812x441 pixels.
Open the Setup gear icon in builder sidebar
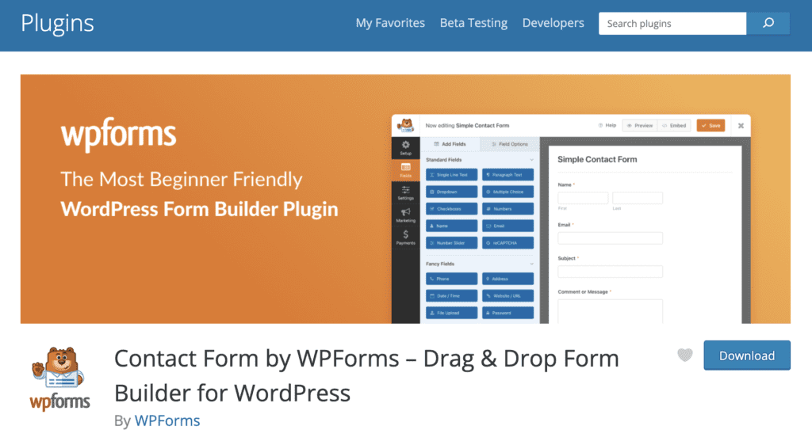coord(405,147)
